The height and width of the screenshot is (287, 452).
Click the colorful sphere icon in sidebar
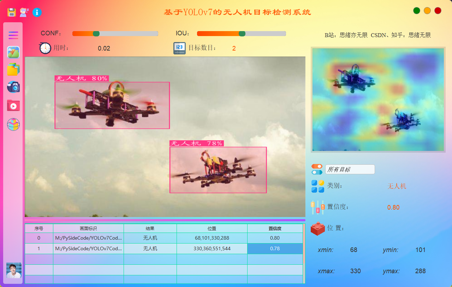(x=13, y=124)
